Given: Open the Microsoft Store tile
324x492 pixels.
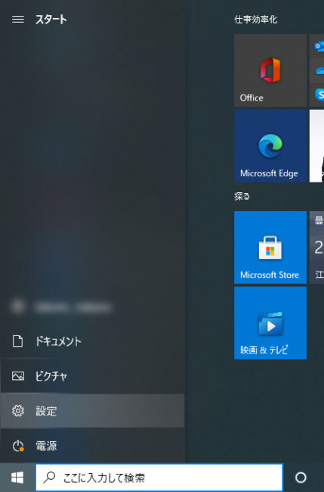Looking at the screenshot, I should click(x=270, y=248).
